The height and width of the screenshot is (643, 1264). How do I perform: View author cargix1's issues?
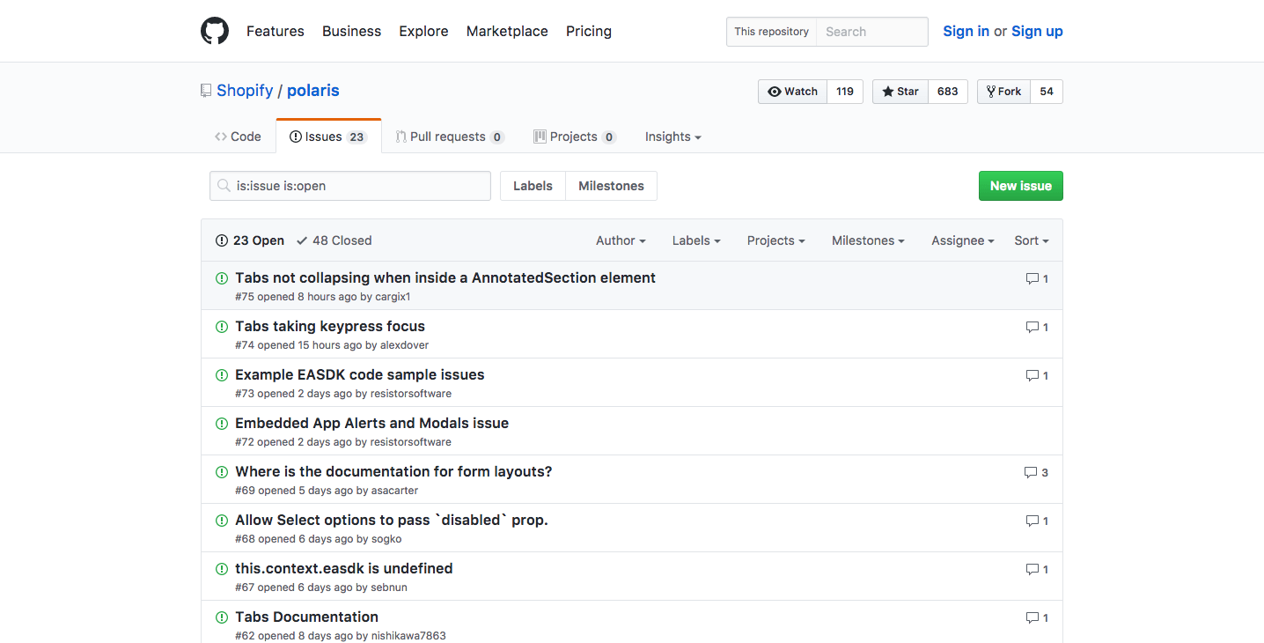click(393, 297)
